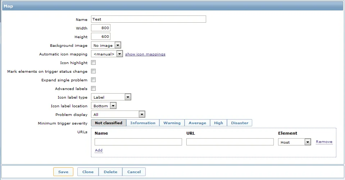Expand the Problem display dropdown
This screenshot has height=180, width=345.
(118, 114)
